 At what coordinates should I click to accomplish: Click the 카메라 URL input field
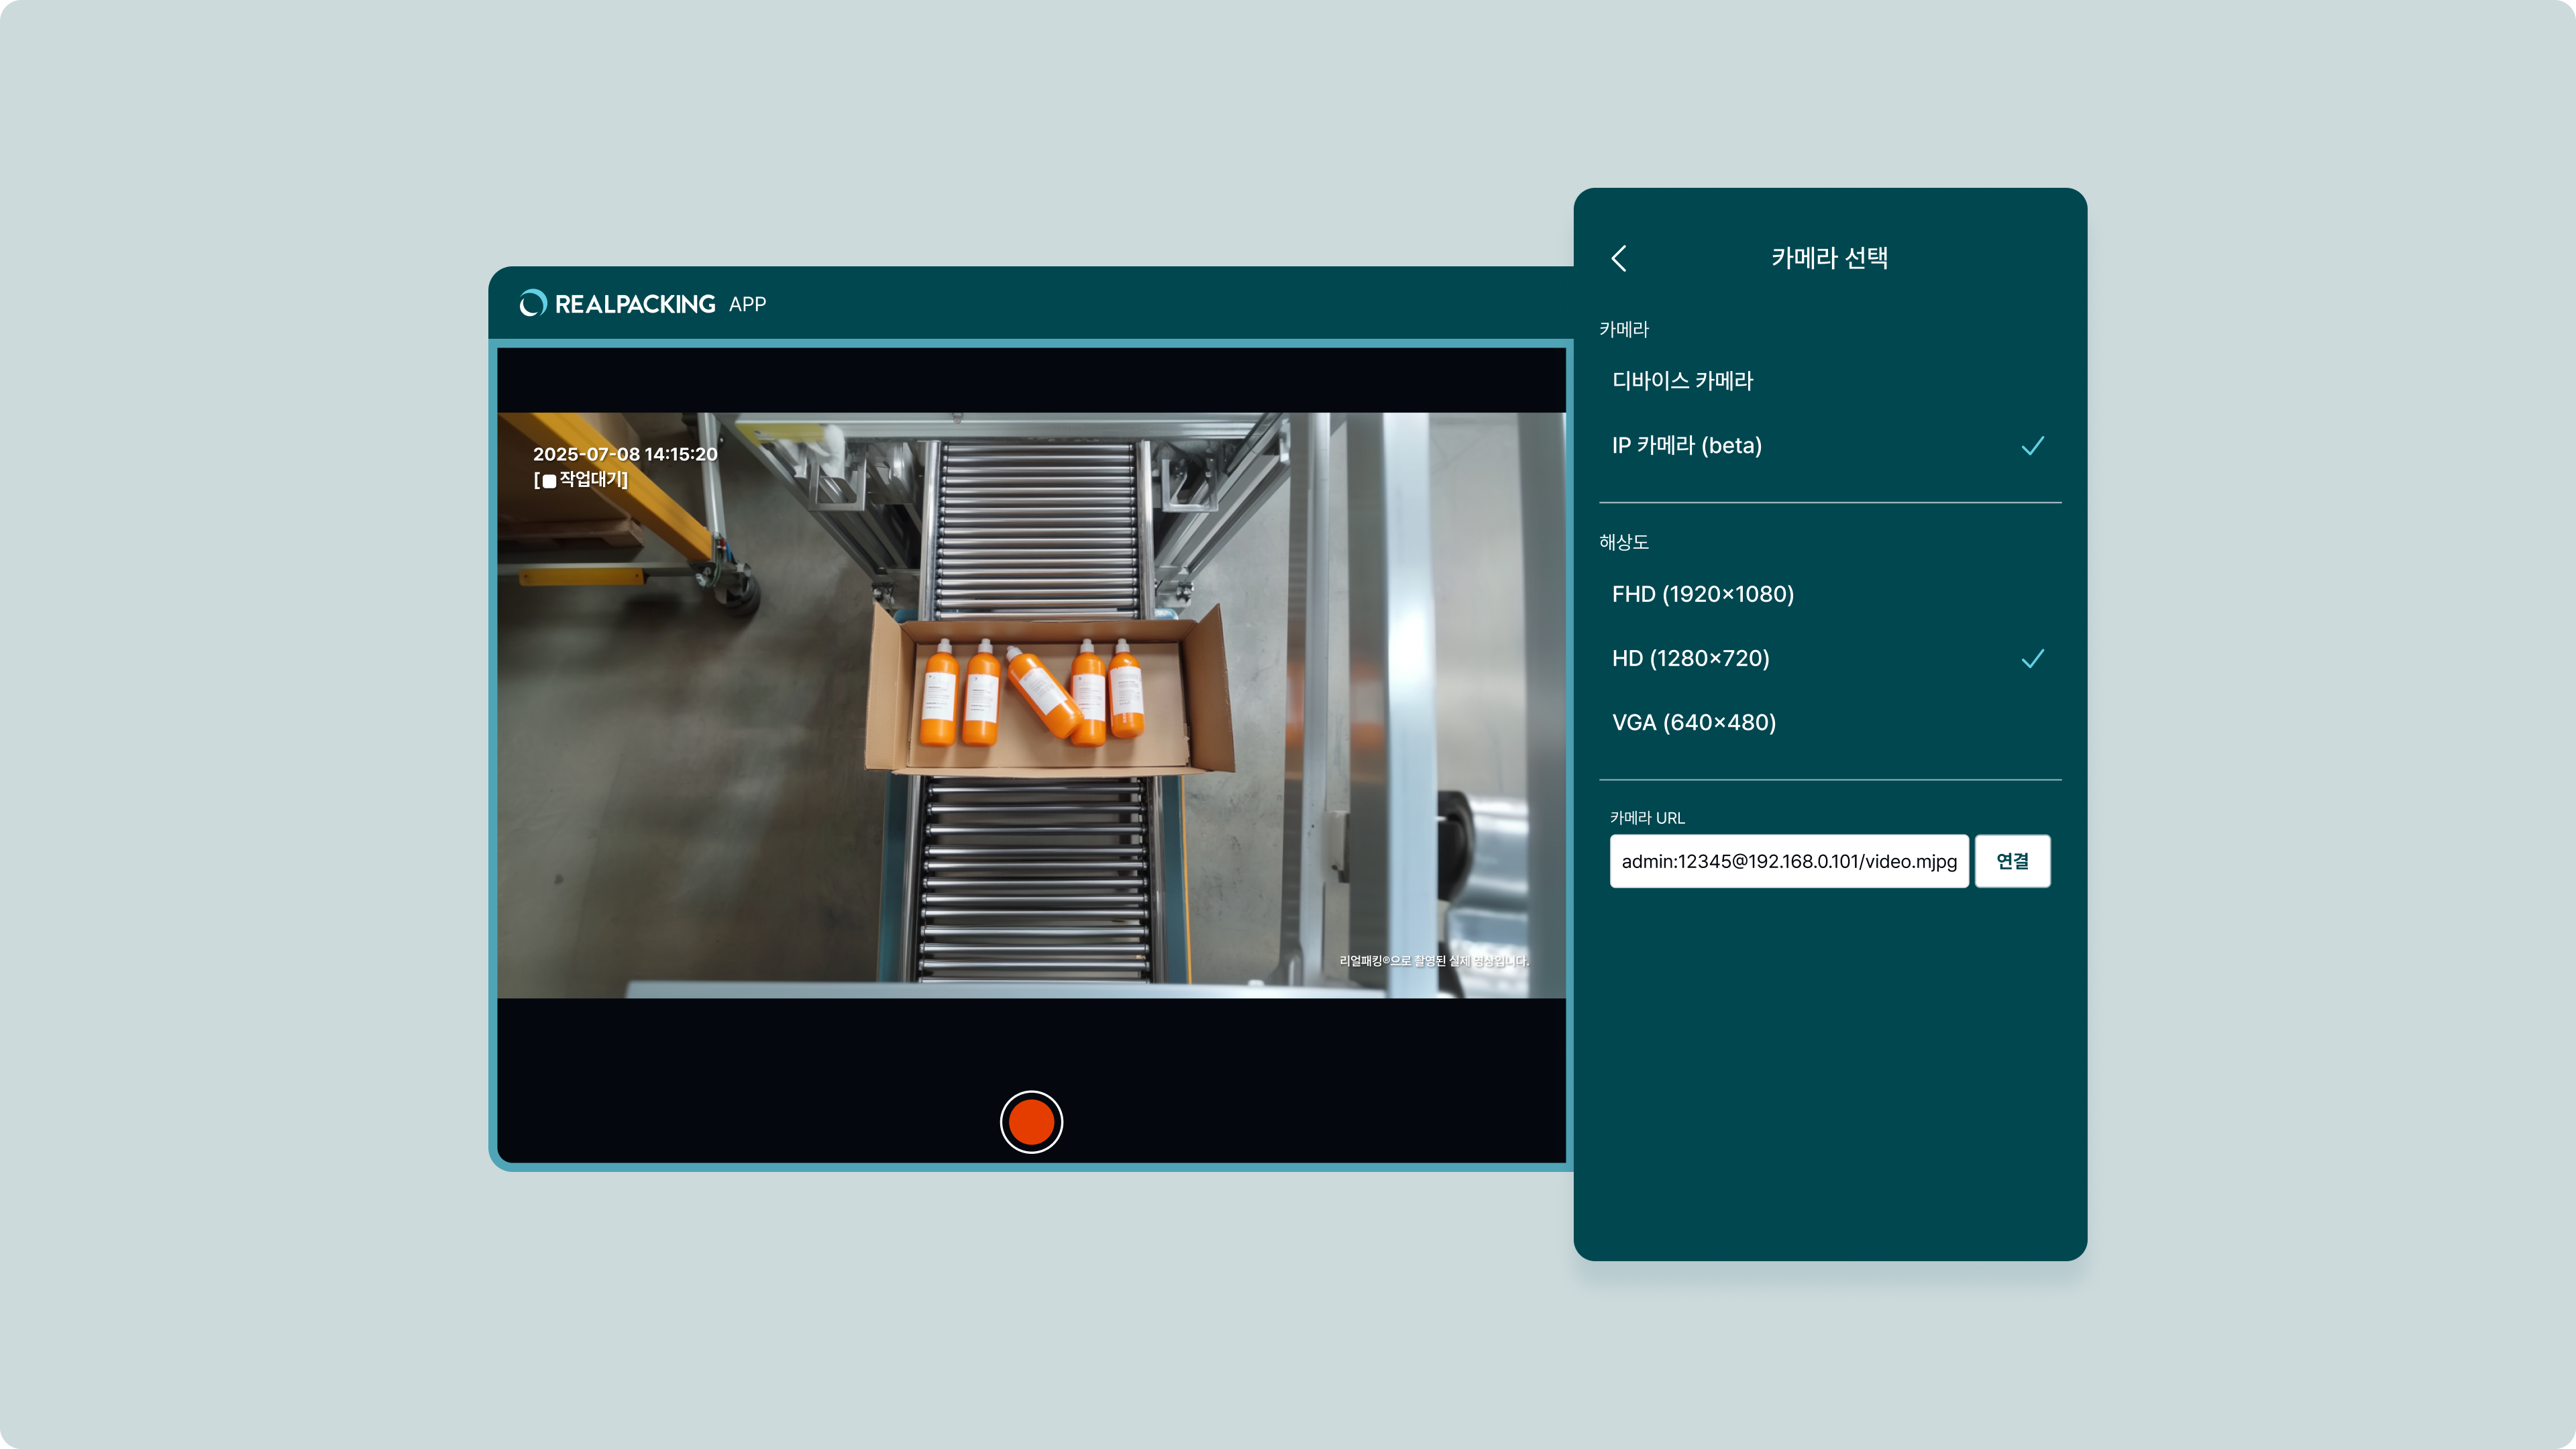pos(1788,861)
